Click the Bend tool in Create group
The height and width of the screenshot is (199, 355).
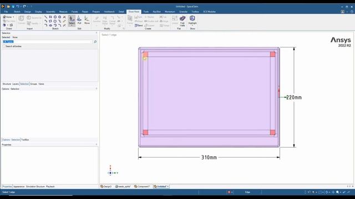pyautogui.click(x=139, y=25)
